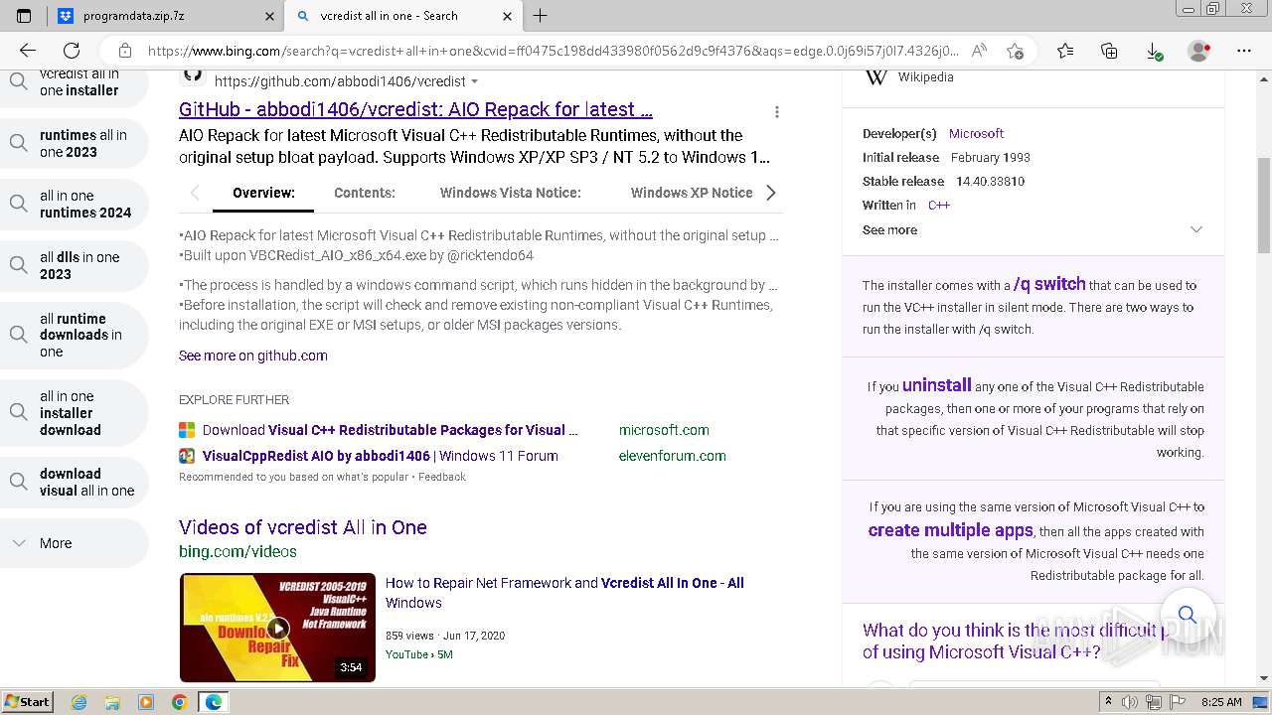Select the Windows Vista Notice: tab
This screenshot has height=715, width=1272.
click(511, 193)
